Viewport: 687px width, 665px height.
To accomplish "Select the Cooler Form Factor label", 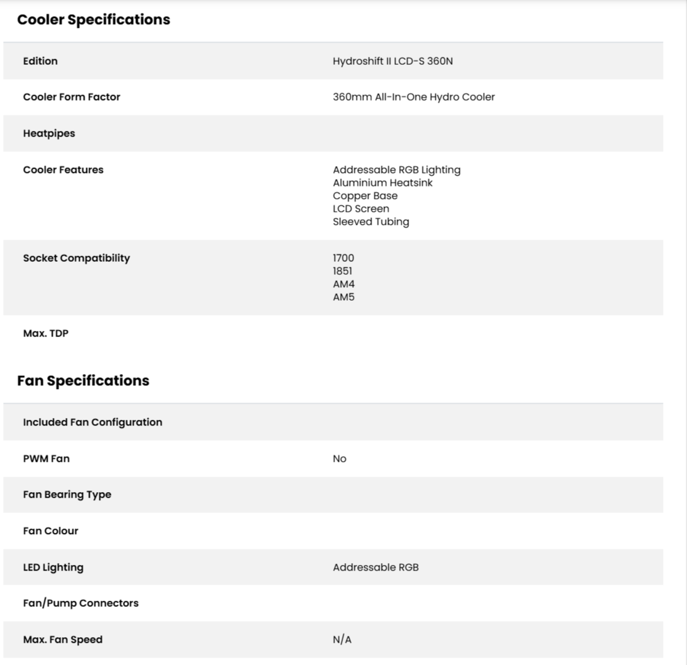I will click(x=72, y=97).
